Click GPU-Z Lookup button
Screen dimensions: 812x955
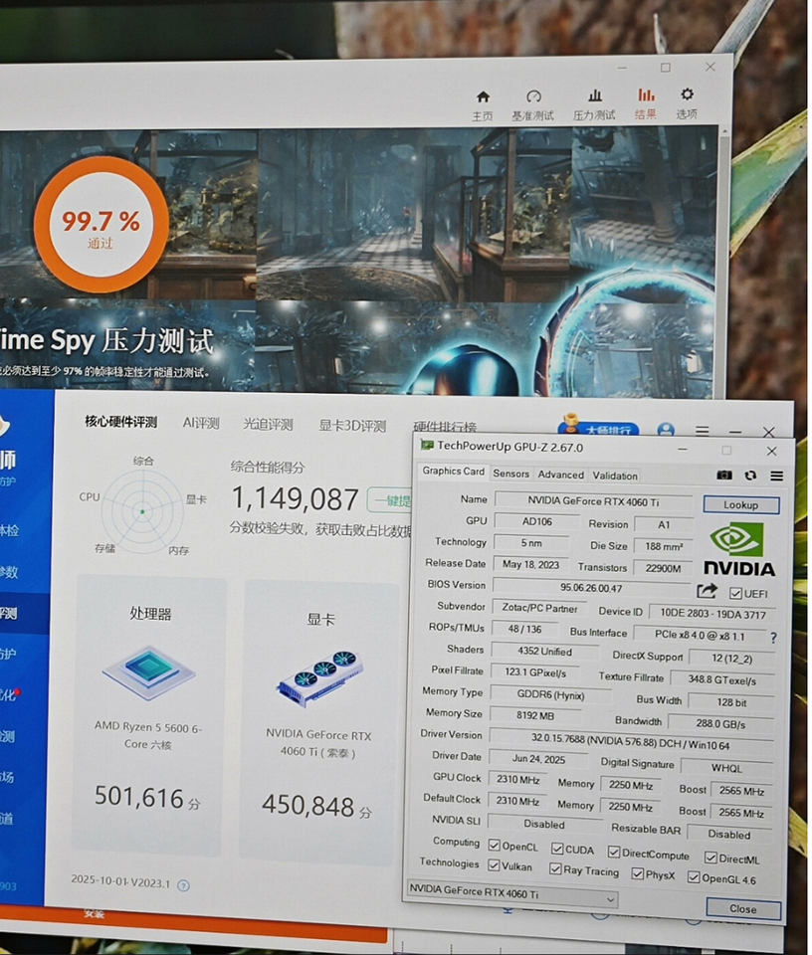740,505
